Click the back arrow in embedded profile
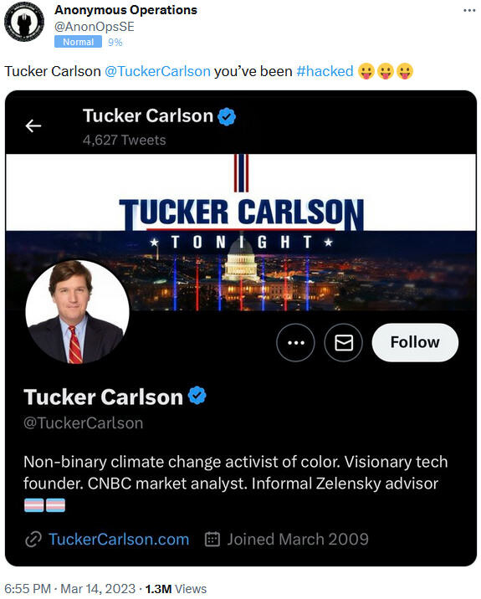This screenshot has height=599, width=481. 33,125
